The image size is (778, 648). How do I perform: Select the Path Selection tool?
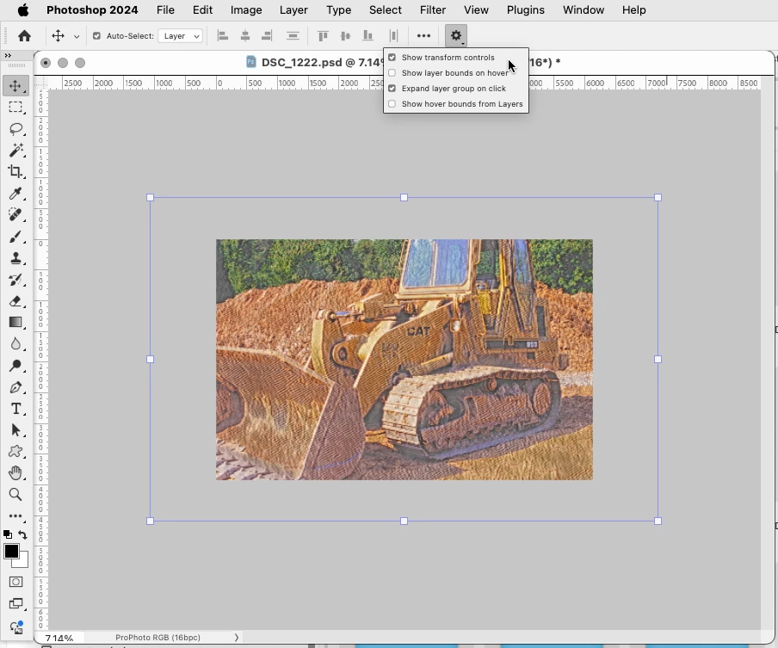tap(15, 430)
